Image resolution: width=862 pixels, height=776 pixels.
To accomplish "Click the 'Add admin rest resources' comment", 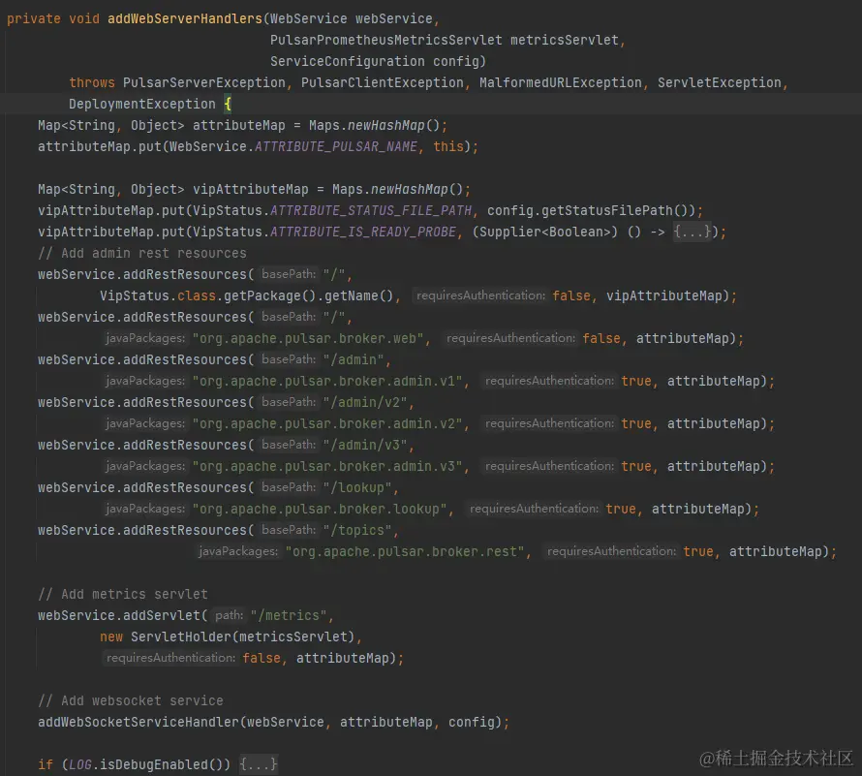I will (x=141, y=253).
